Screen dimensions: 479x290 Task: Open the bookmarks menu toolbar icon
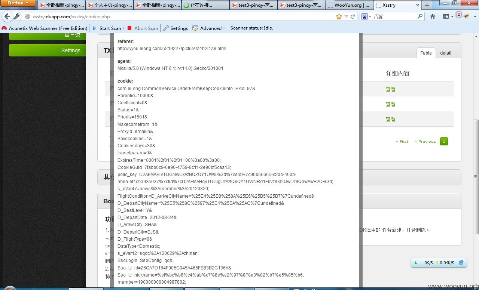click(448, 16)
